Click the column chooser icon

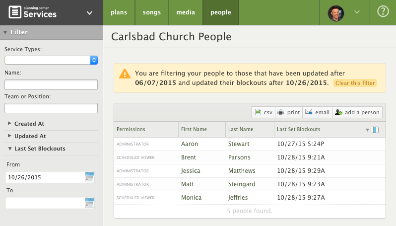click(375, 130)
